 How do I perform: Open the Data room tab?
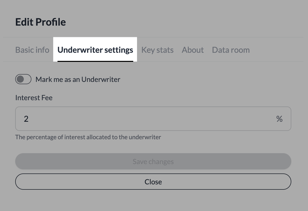tap(231, 50)
